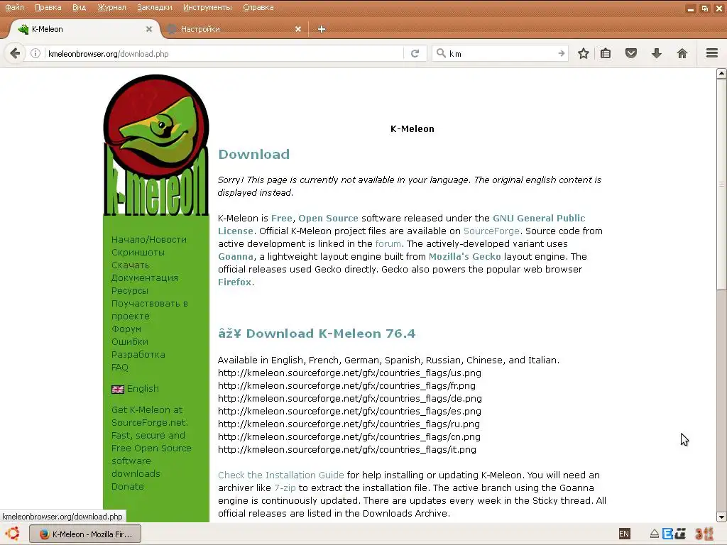
Task: Open the FAQ sidebar link
Action: click(119, 367)
